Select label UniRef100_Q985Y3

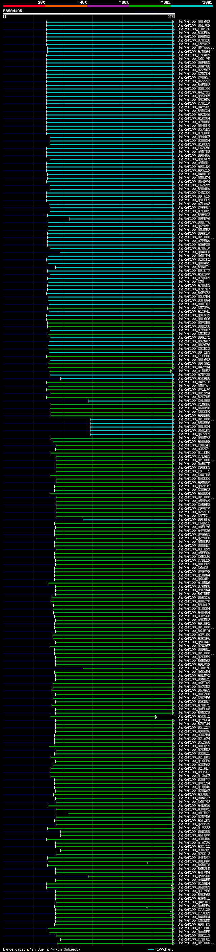(194, 438)
